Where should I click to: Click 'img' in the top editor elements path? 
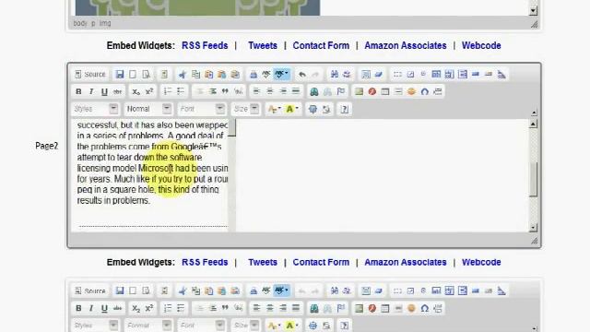(x=105, y=23)
